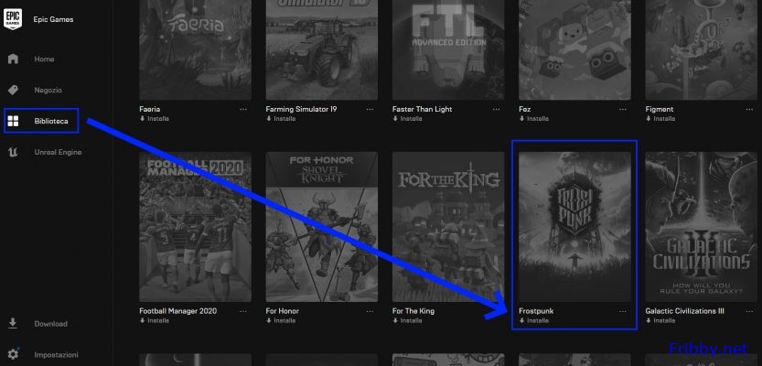Open Unreal Engine sidebar section
762x366 pixels.
pyautogui.click(x=58, y=152)
